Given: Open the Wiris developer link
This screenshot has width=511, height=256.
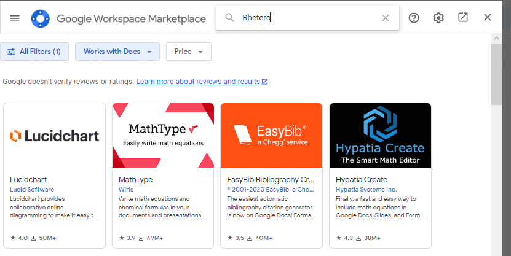Looking at the screenshot, I should pyautogui.click(x=126, y=189).
